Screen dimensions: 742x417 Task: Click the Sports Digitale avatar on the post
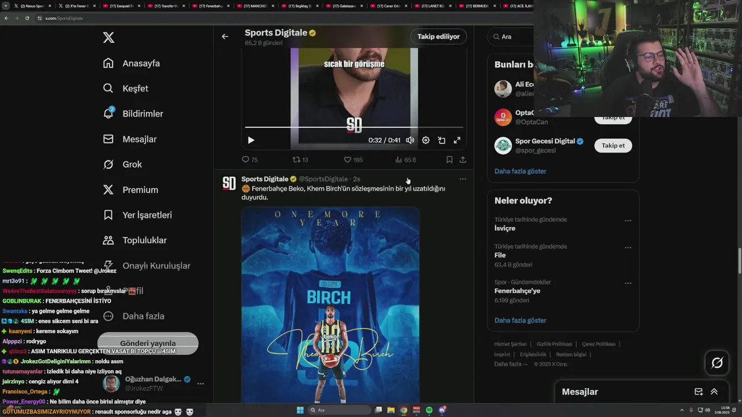[230, 184]
